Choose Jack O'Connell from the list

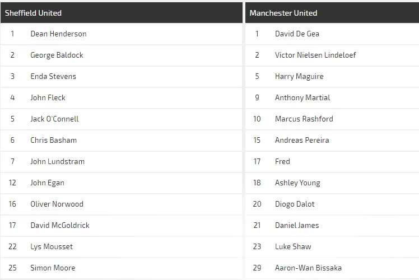point(54,119)
